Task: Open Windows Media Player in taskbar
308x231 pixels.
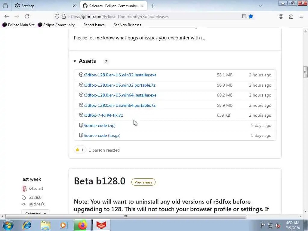Action: 64,225
